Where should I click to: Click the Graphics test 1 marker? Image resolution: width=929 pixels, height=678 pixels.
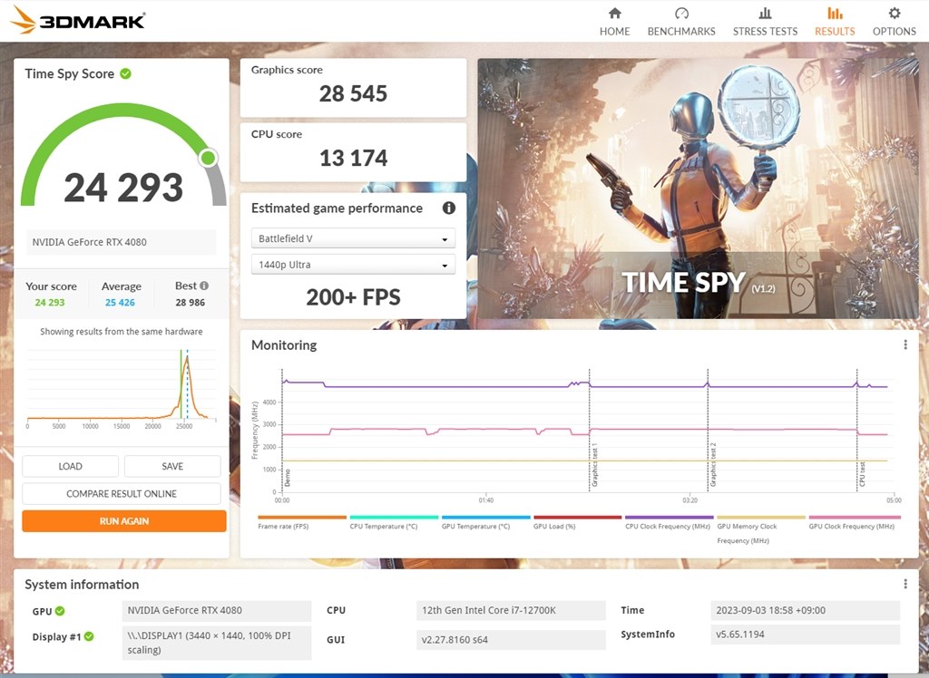point(595,465)
